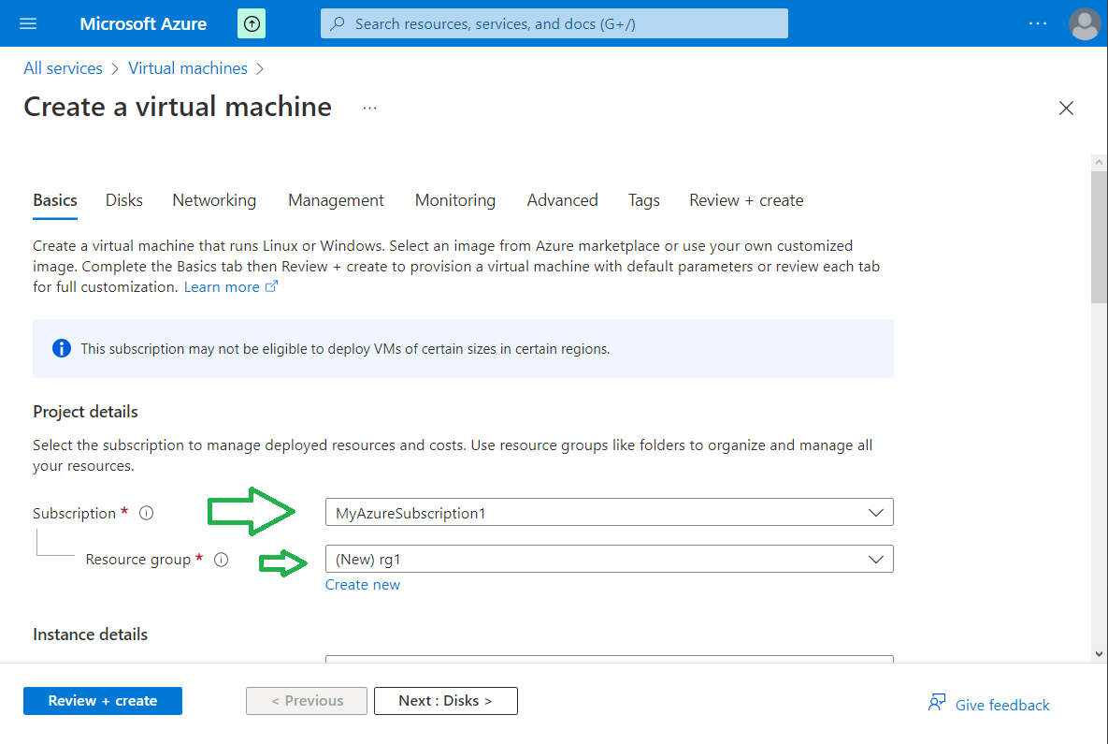This screenshot has height=744, width=1108.
Task: Click the blue Review + create button
Action: 103,701
